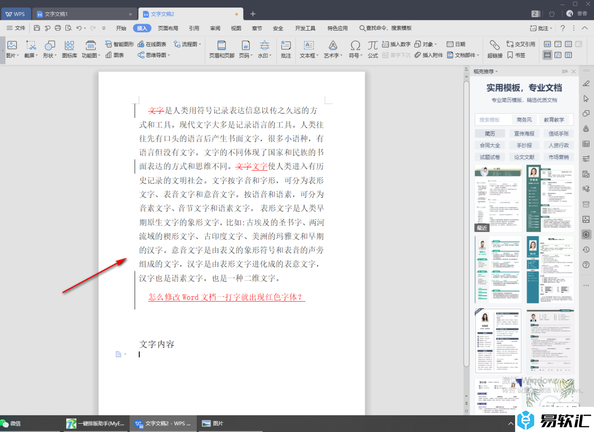Insert a 批注 comment from ribbon

click(x=286, y=49)
